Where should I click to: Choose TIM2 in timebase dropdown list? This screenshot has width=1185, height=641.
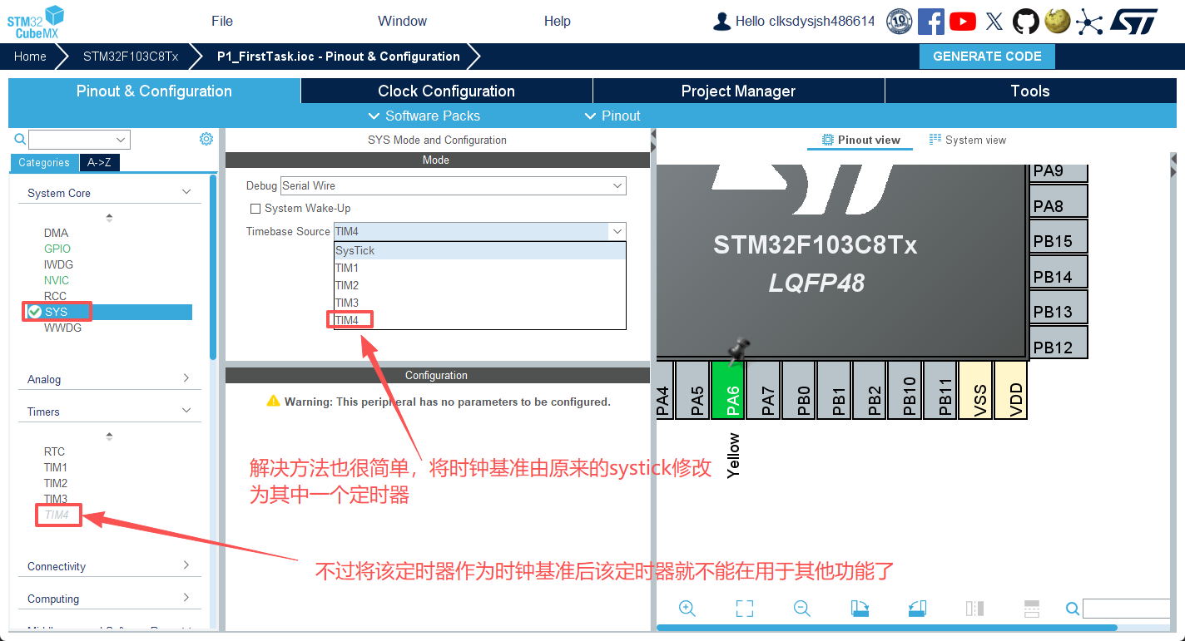pyautogui.click(x=479, y=285)
